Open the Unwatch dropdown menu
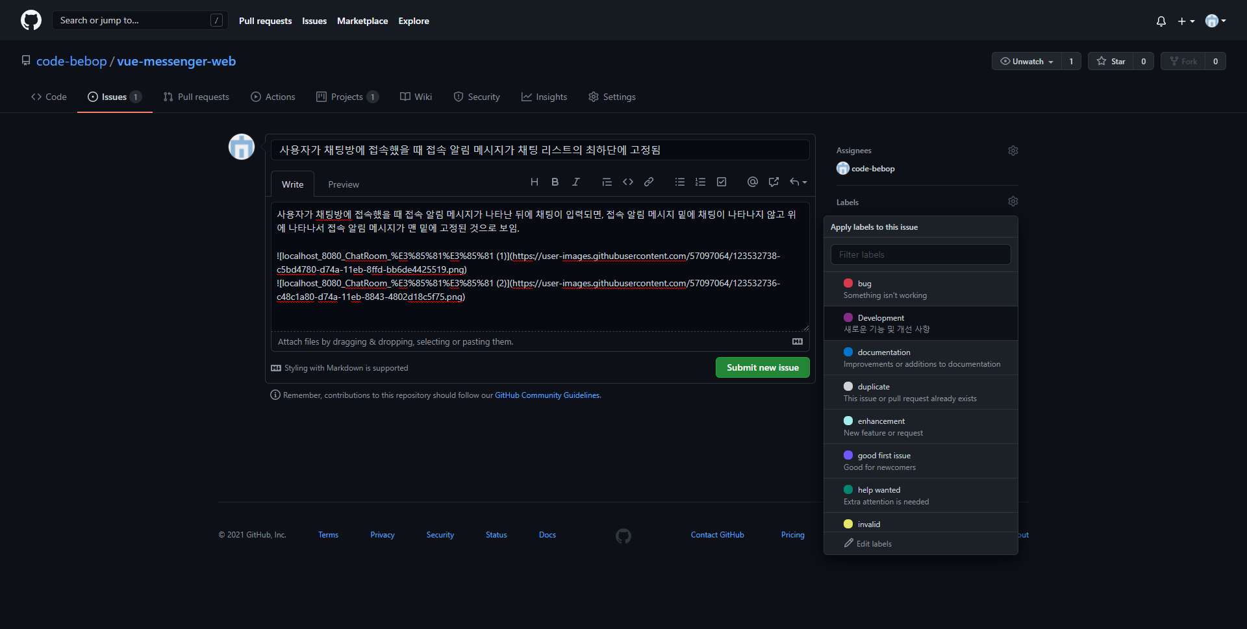This screenshot has height=629, width=1247. tap(1026, 61)
